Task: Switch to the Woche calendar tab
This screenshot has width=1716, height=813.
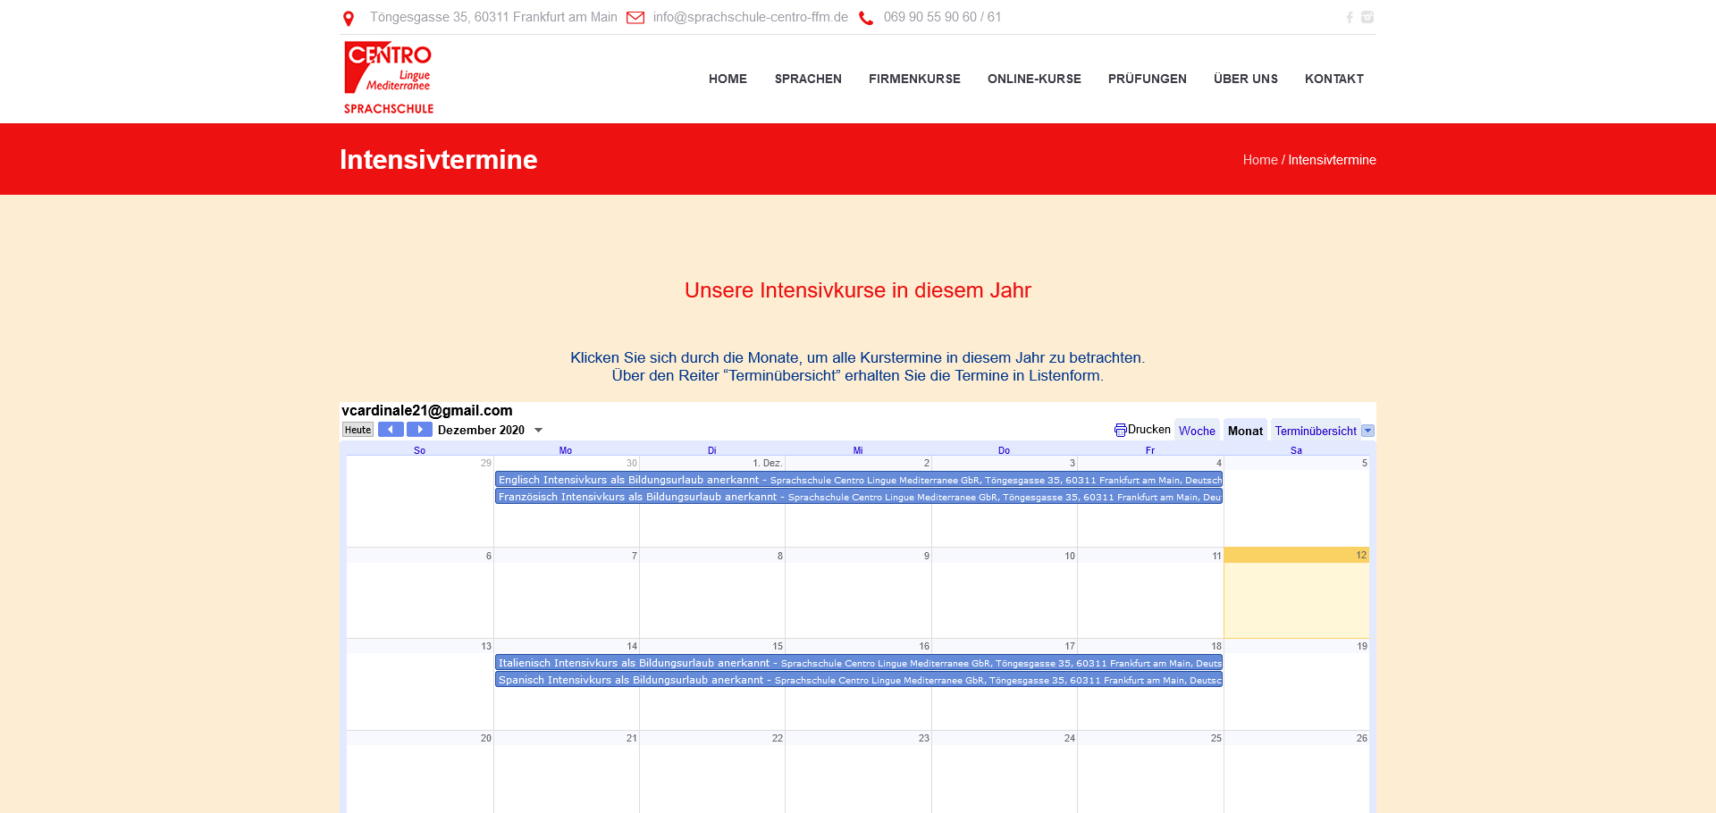Action: coord(1197,431)
